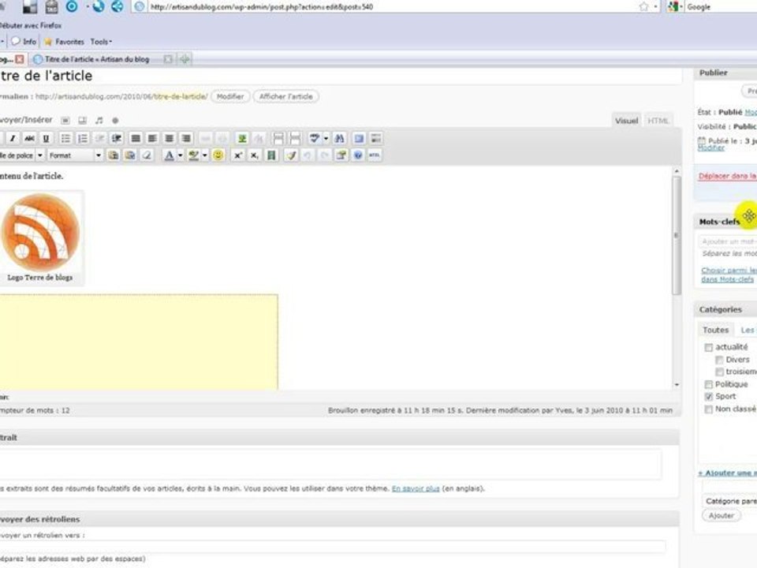Uncheck the Sport category
The image size is (757, 568).
[x=708, y=397]
